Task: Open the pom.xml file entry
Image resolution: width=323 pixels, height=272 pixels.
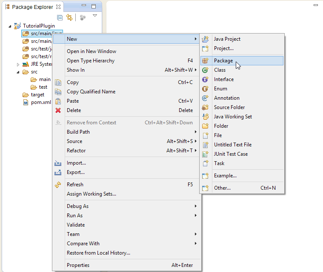Action: [x=37, y=102]
